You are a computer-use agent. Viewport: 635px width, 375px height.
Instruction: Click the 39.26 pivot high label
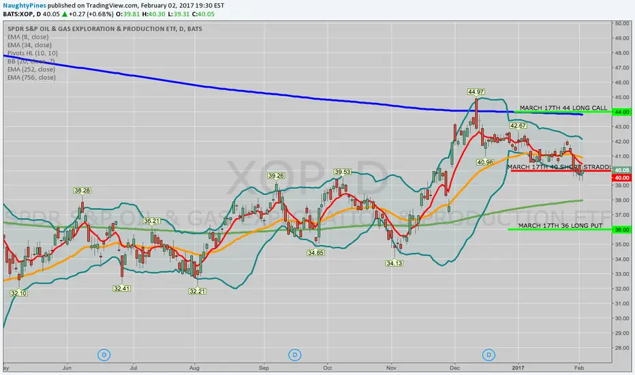point(276,176)
